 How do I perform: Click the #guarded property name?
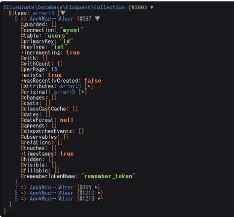coord(33,24)
